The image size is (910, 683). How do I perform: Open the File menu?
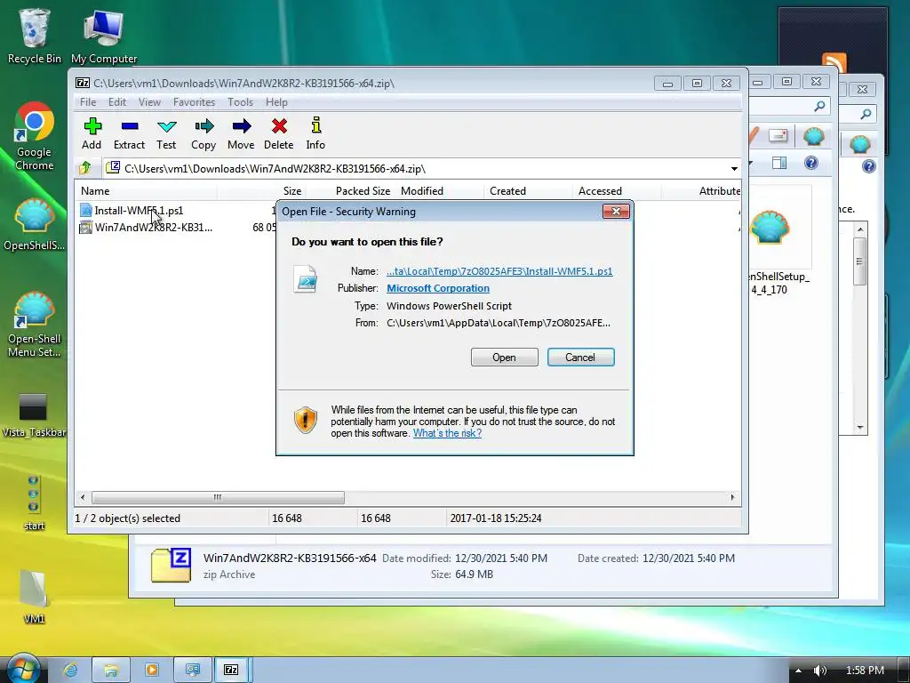pyautogui.click(x=88, y=102)
